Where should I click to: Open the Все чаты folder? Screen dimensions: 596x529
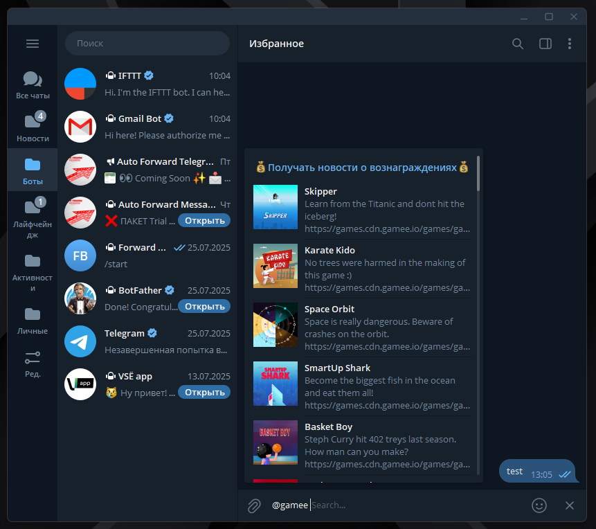tap(33, 85)
